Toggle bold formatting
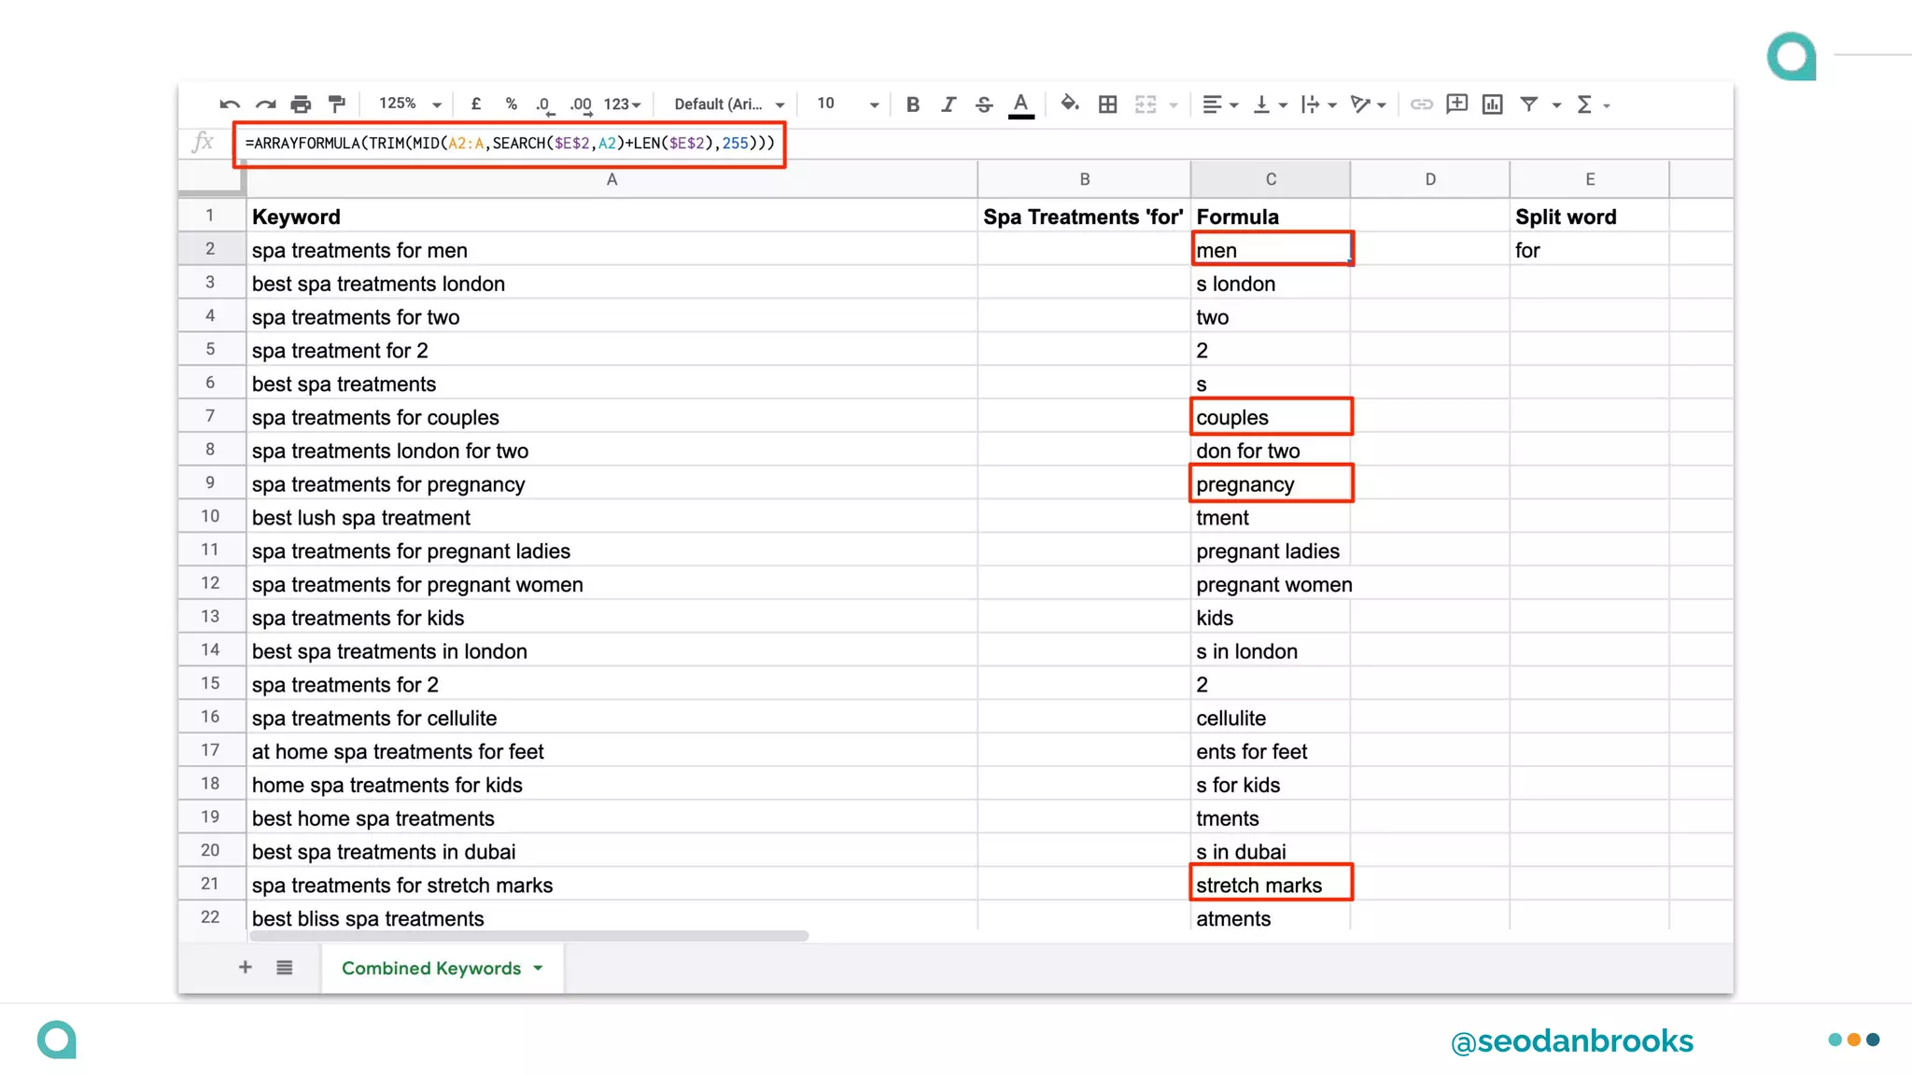 [x=912, y=105]
